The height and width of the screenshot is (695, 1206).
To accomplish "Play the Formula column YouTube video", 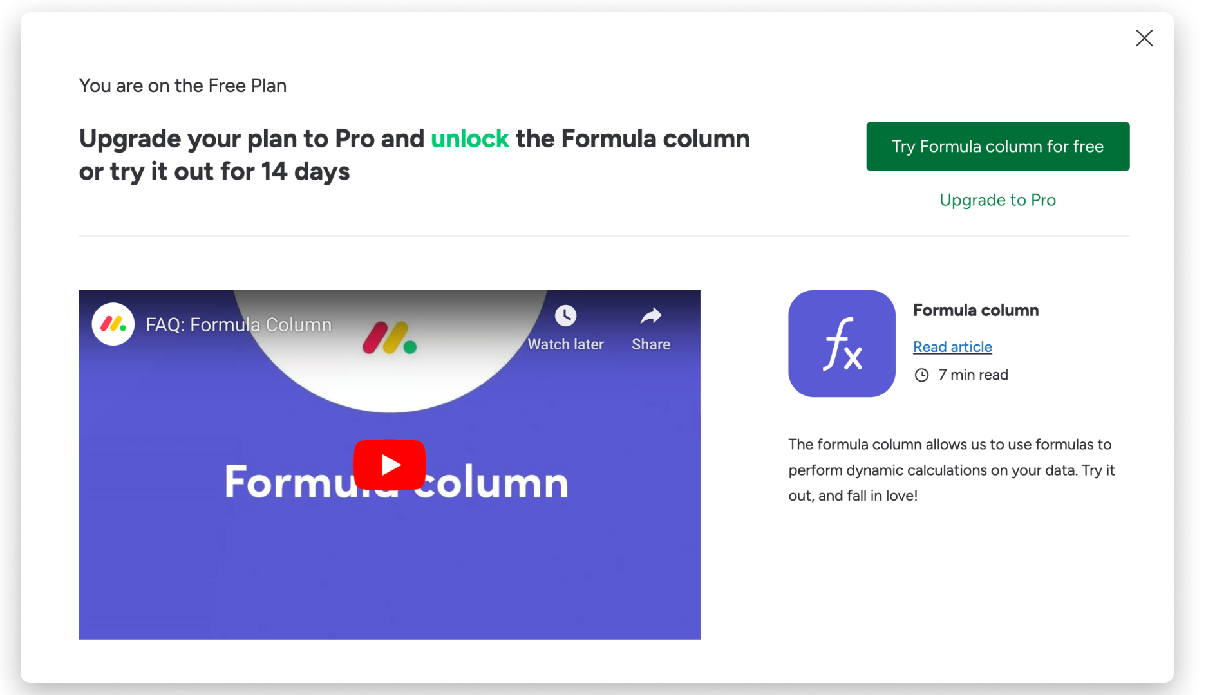I will [390, 465].
